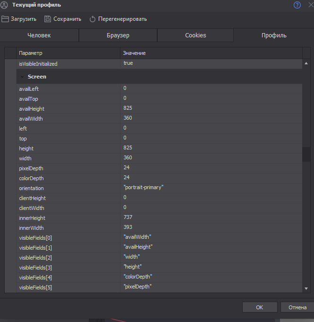Click the "availWidth" value of visibleFields[0]
Image resolution: width=314 pixels, height=322 pixels.
click(137, 237)
